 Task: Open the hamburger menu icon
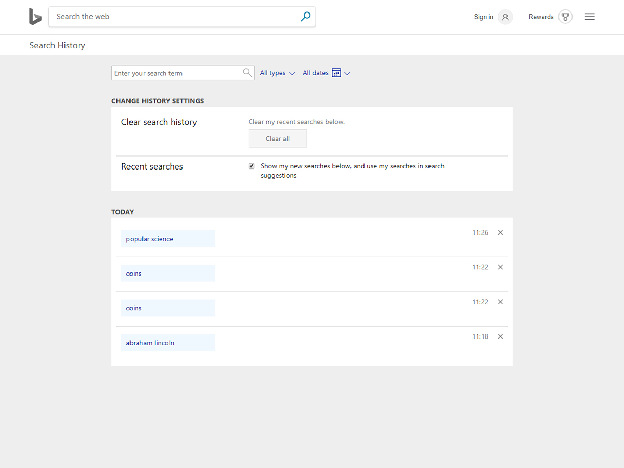click(590, 17)
